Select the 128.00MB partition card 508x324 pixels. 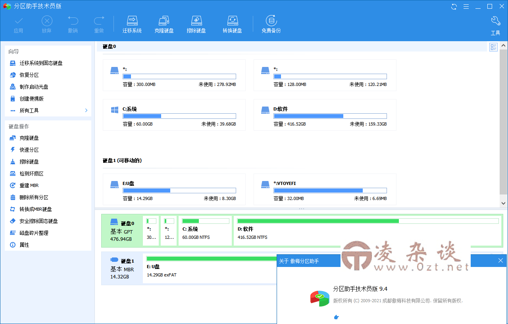(325, 75)
